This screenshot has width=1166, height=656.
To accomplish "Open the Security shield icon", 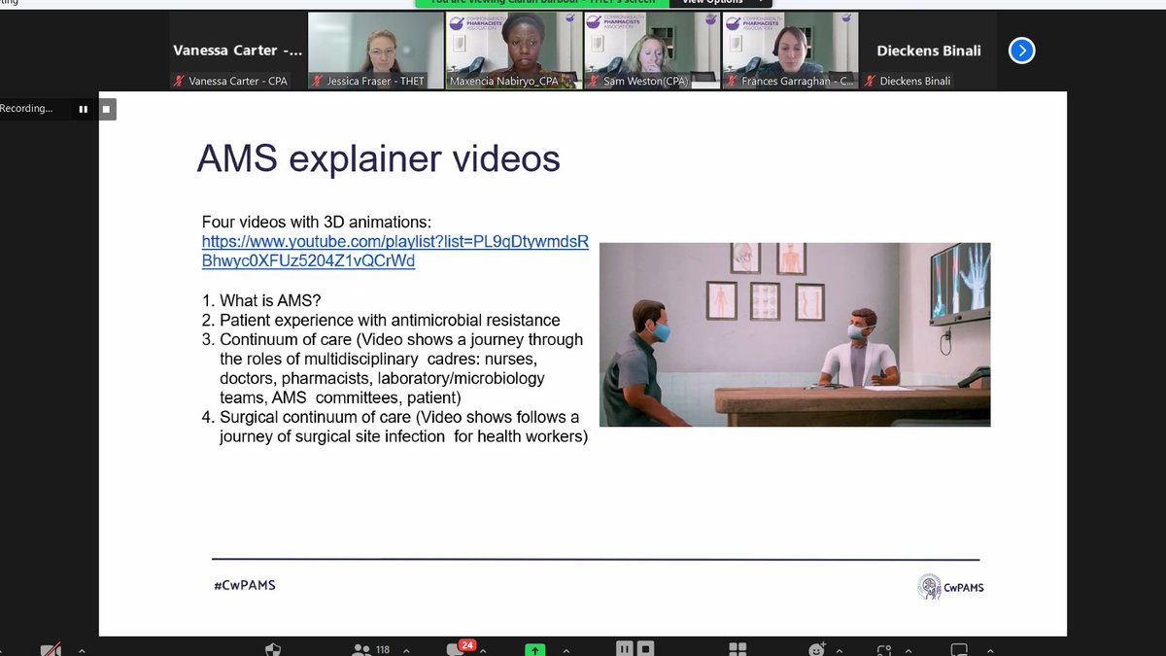I will 274,649.
